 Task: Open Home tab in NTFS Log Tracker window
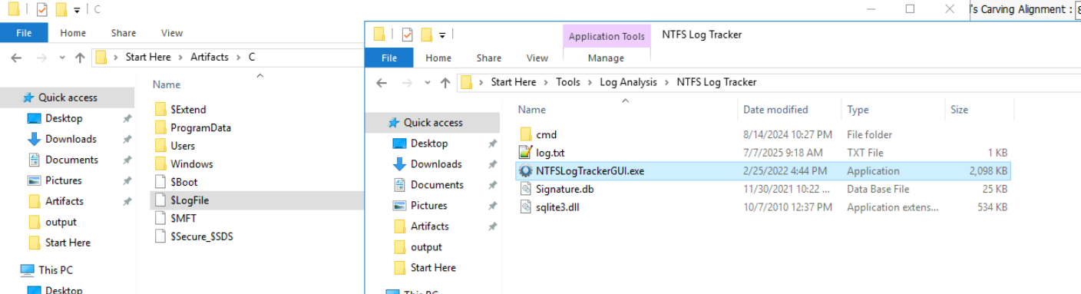[438, 58]
